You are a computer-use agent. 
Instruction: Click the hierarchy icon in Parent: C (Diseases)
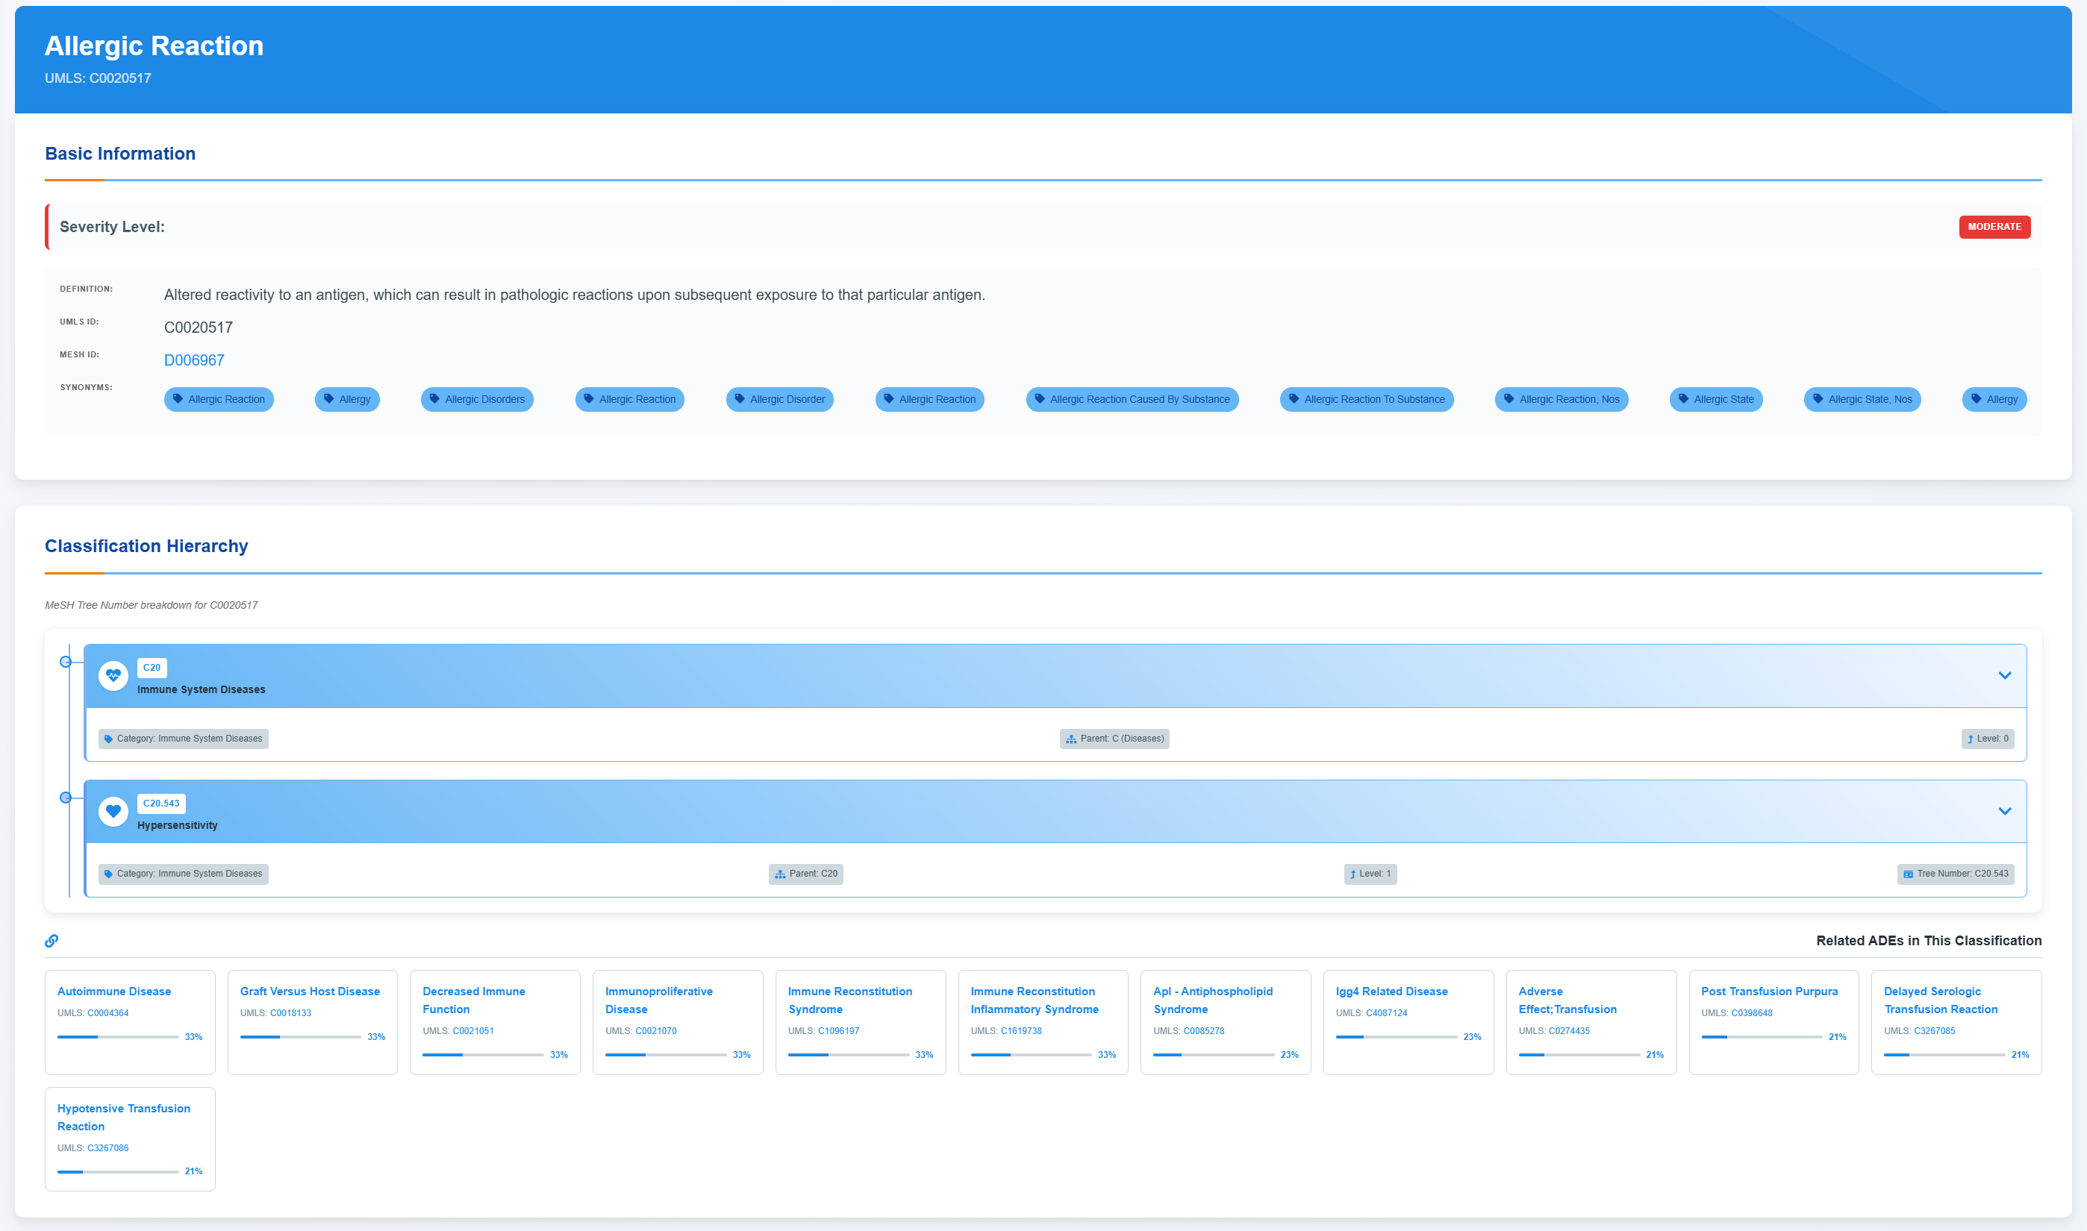click(1071, 739)
